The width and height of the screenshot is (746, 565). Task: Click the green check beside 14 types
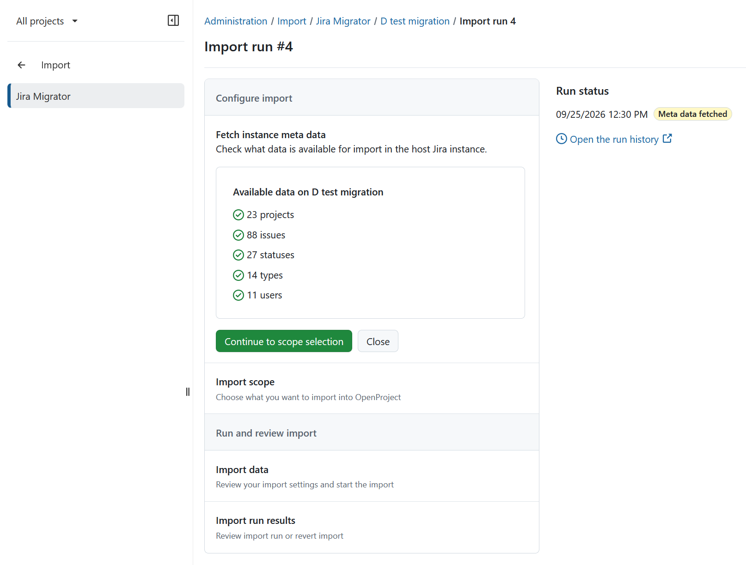[x=238, y=275]
